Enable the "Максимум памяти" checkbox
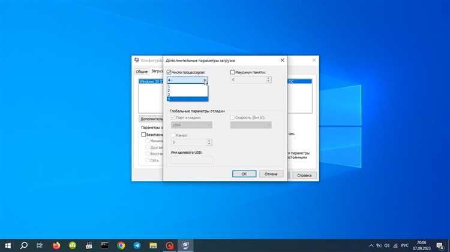 (232, 72)
